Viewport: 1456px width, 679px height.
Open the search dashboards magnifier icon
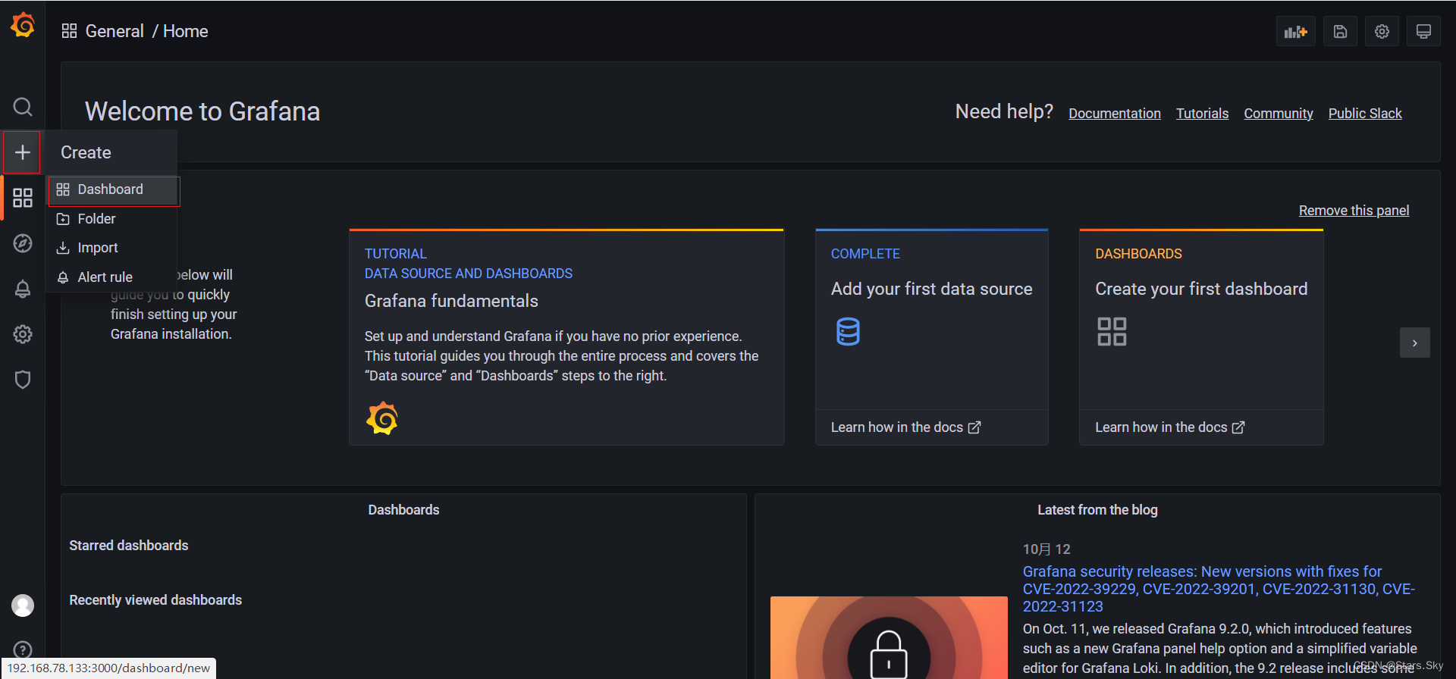[x=23, y=107]
